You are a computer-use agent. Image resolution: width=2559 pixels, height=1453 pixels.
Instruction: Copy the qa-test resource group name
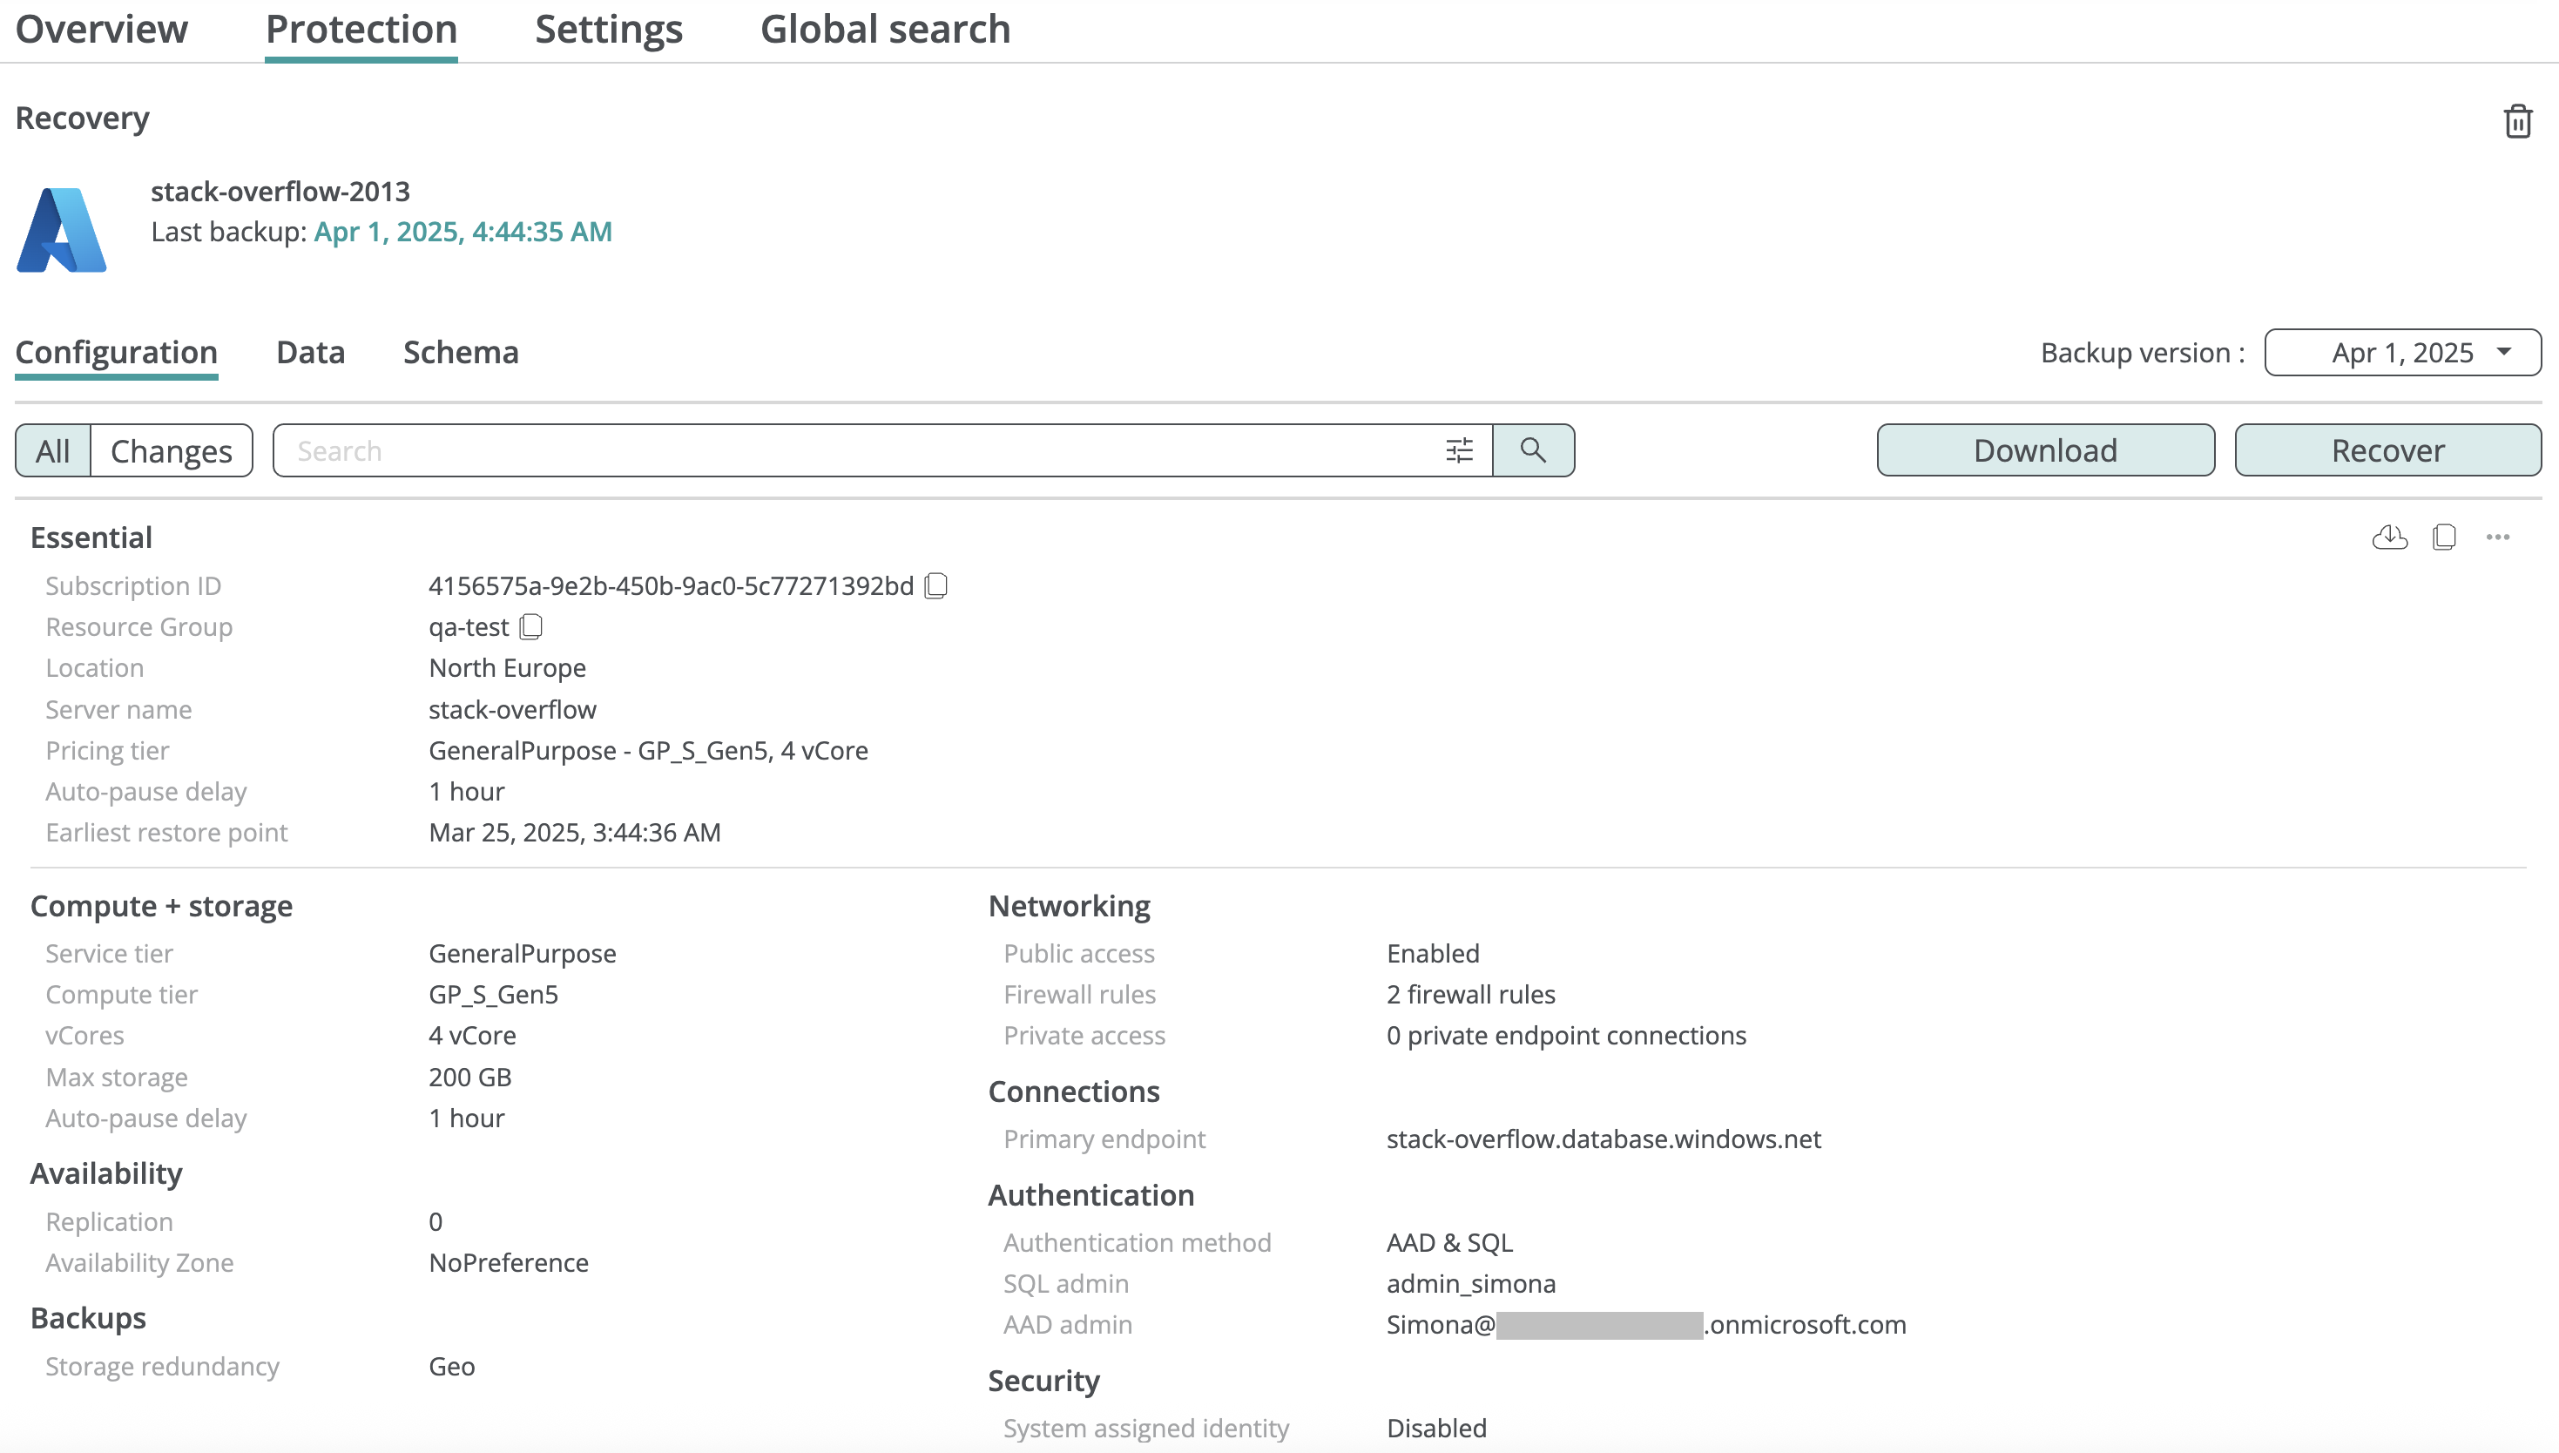pyautogui.click(x=530, y=626)
